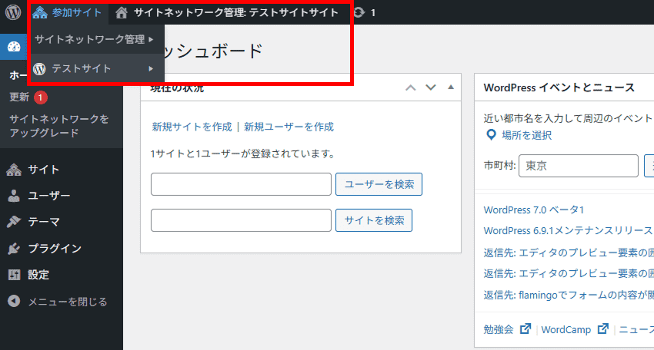Open 設定 menu in sidebar
The image size is (654, 350).
coord(38,275)
